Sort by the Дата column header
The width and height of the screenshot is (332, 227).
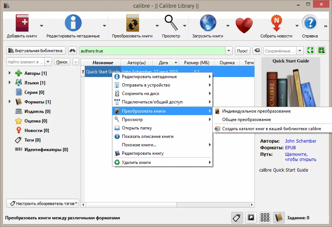point(165,63)
